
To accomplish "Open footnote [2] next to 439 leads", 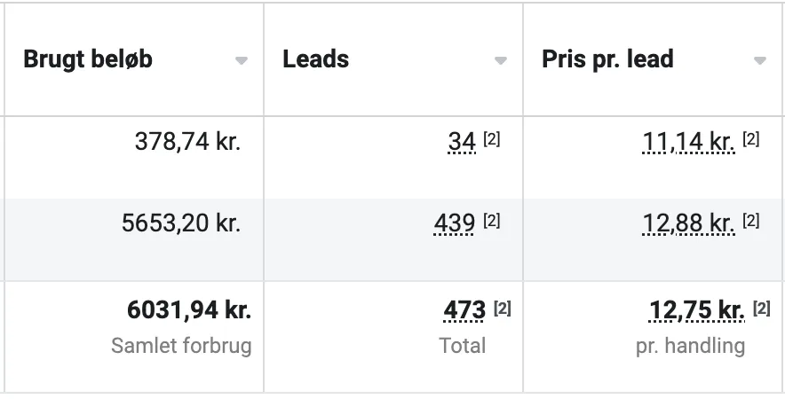I will point(492,221).
